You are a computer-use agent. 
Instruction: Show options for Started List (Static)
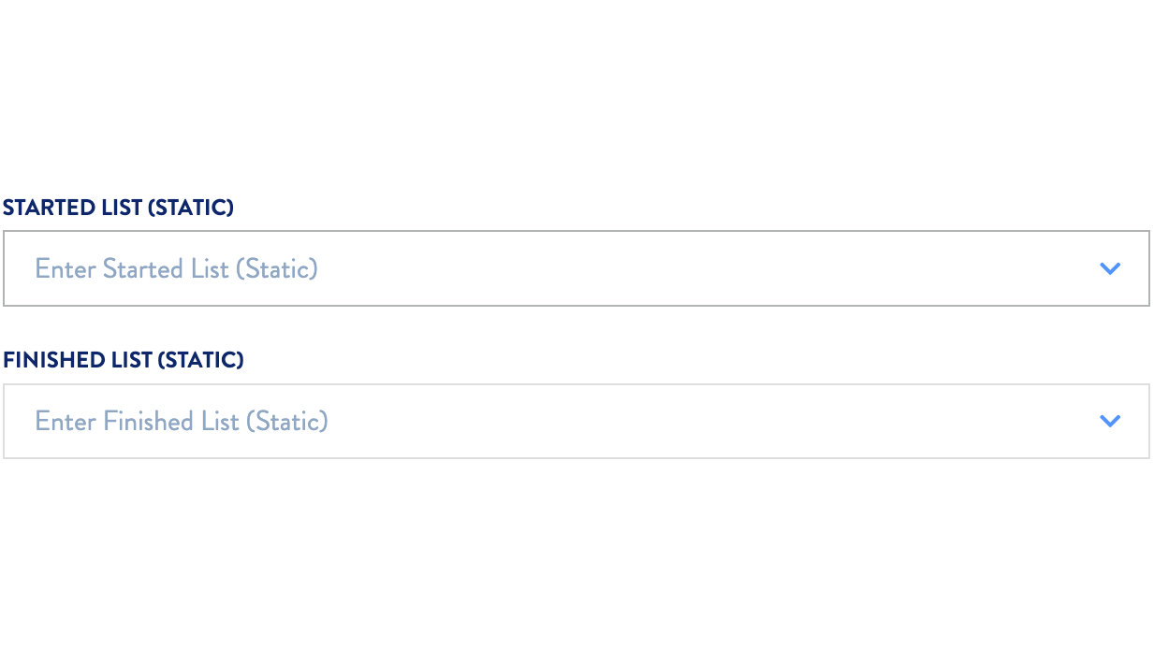tap(1110, 268)
